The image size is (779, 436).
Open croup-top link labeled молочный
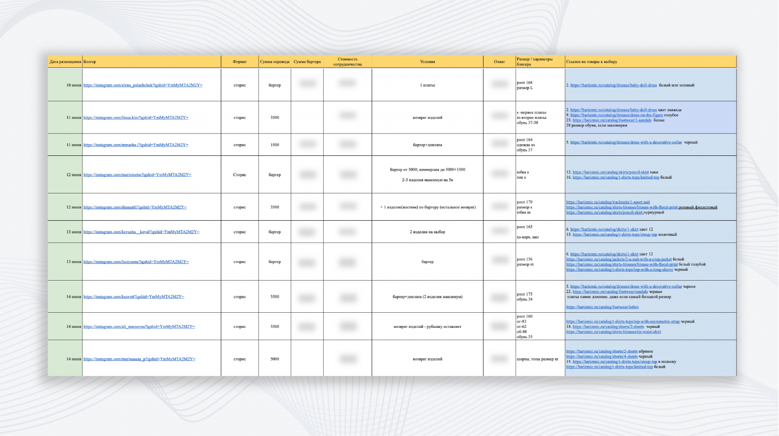pos(615,234)
